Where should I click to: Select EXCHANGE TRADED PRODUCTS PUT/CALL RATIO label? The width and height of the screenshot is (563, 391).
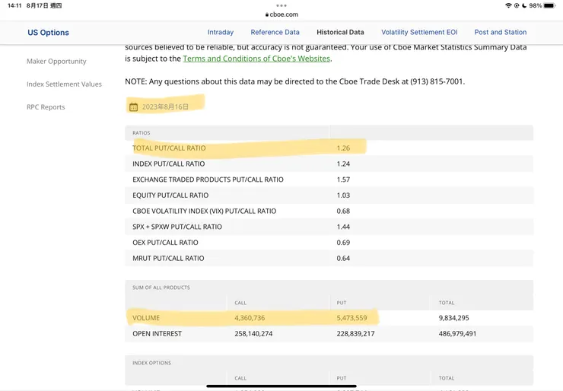pyautogui.click(x=208, y=180)
